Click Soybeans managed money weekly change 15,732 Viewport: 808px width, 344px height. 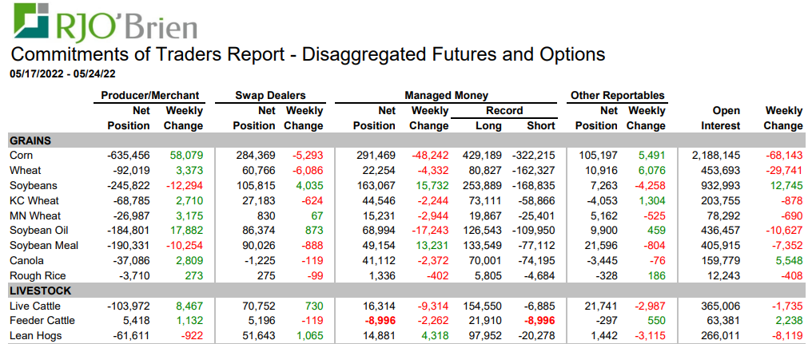430,185
